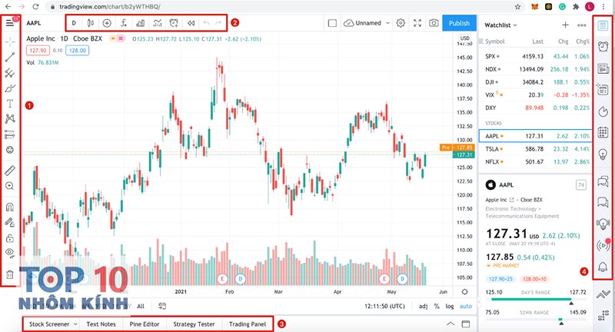This screenshot has height=332, width=615.
Task: Open the Alerts alarm clock sidebar icon
Action: tap(603, 46)
